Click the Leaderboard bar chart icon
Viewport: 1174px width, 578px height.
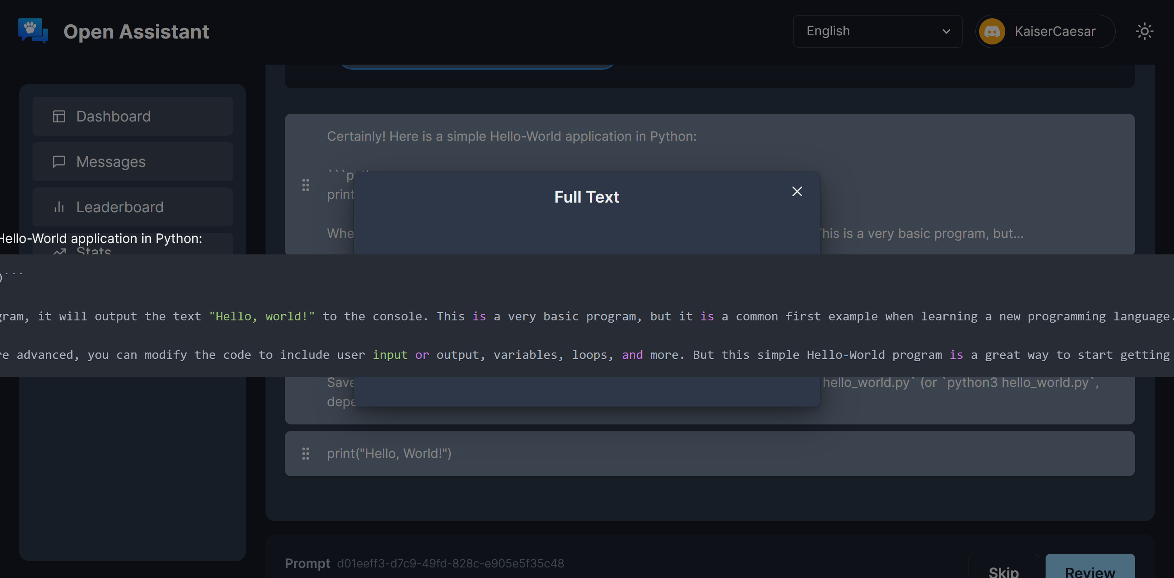tap(59, 207)
